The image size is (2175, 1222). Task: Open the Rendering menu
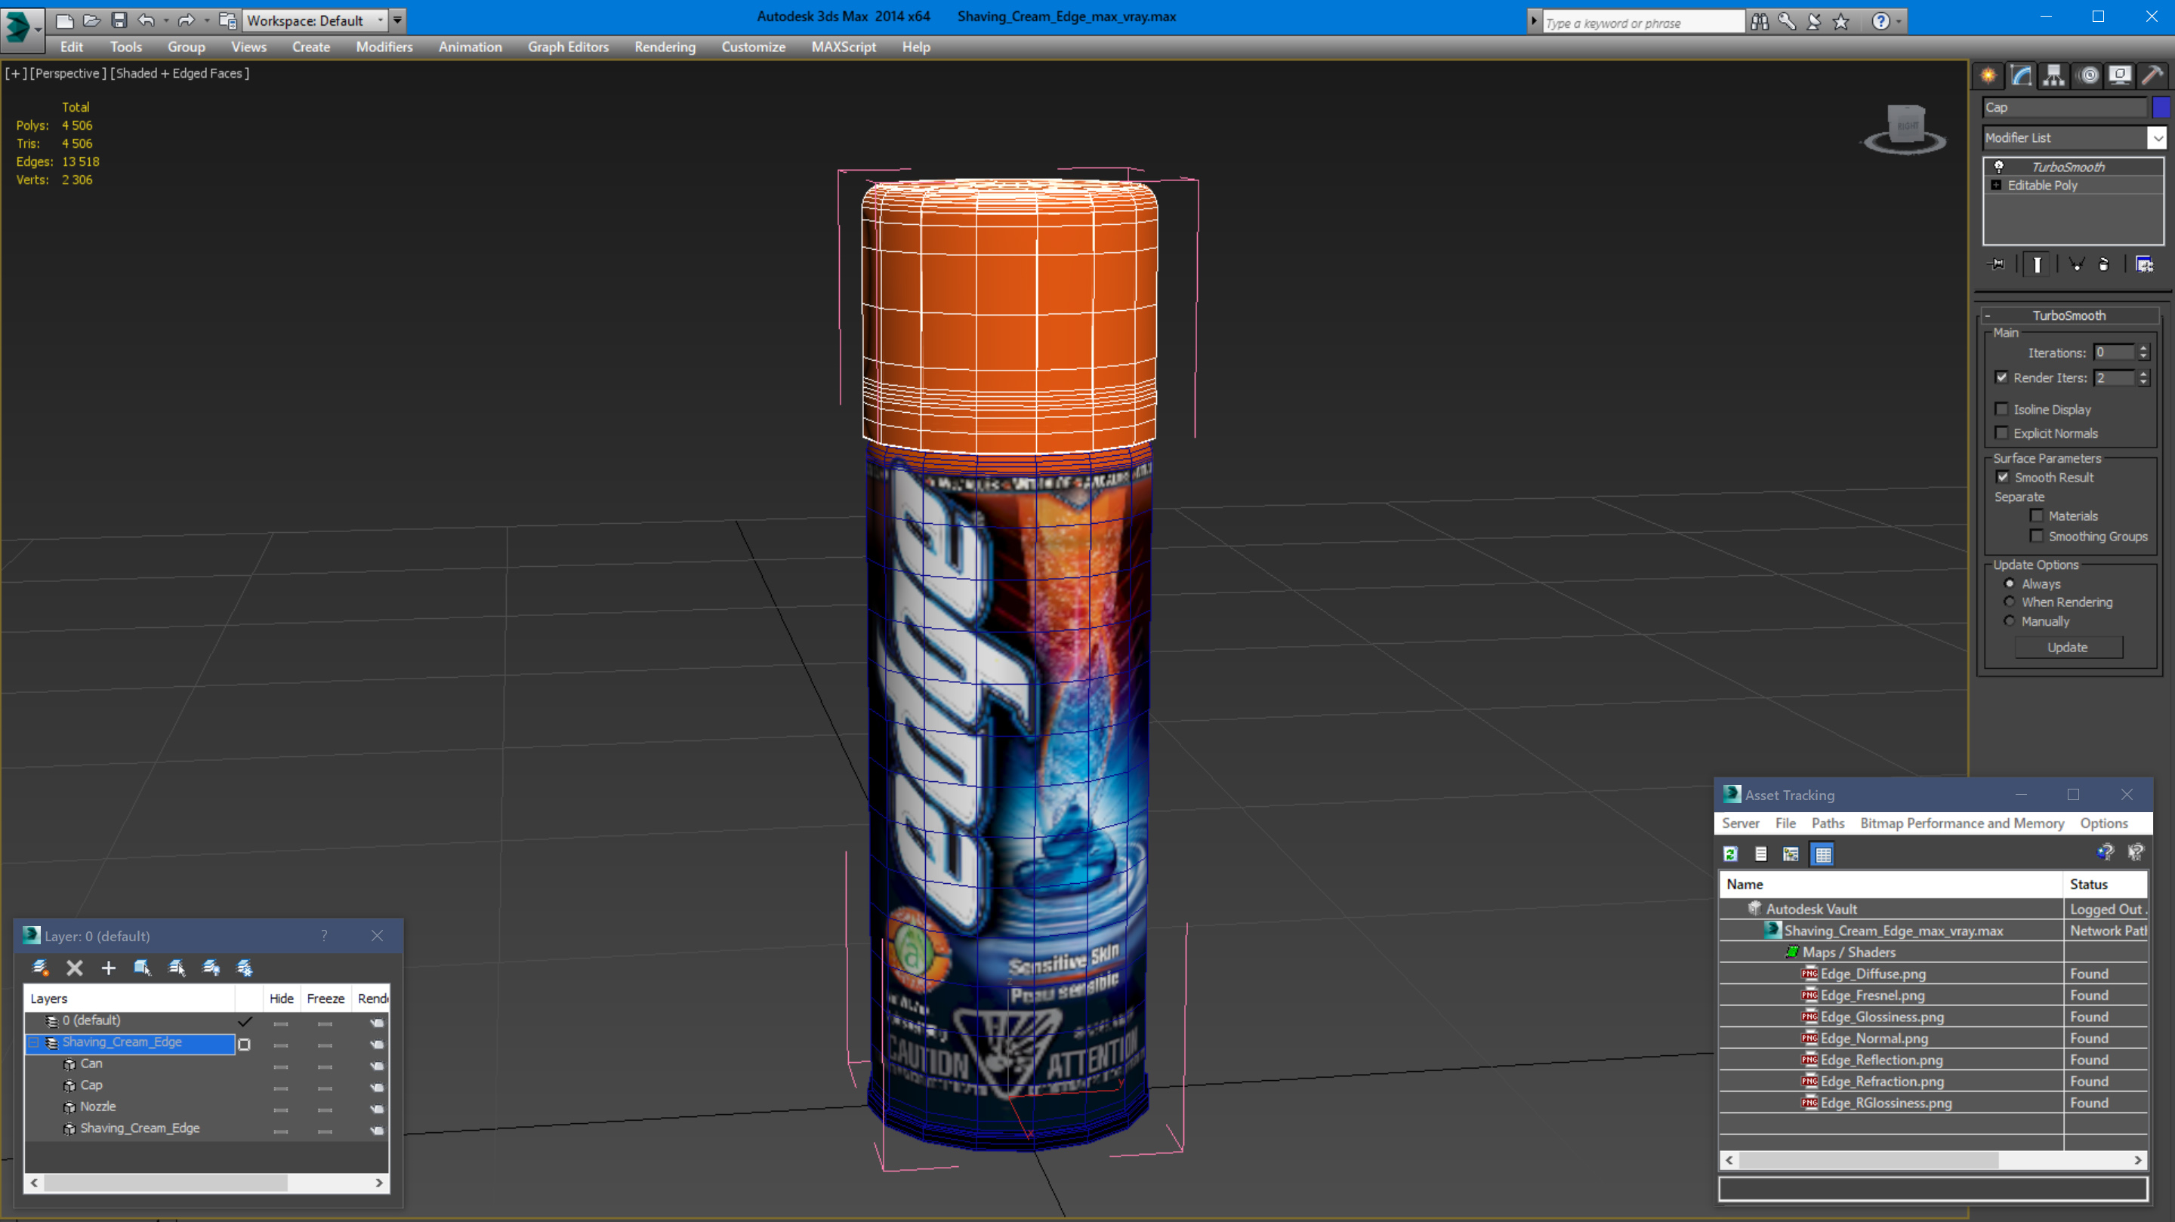point(665,48)
